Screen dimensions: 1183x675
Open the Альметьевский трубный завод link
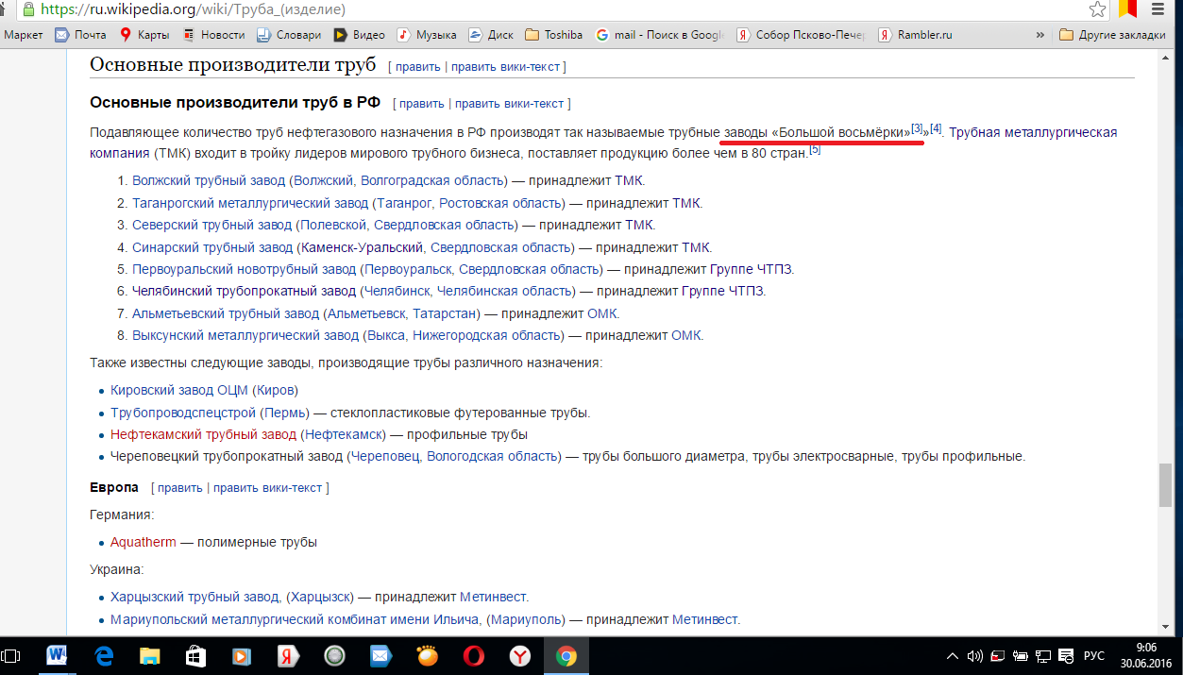[226, 313]
